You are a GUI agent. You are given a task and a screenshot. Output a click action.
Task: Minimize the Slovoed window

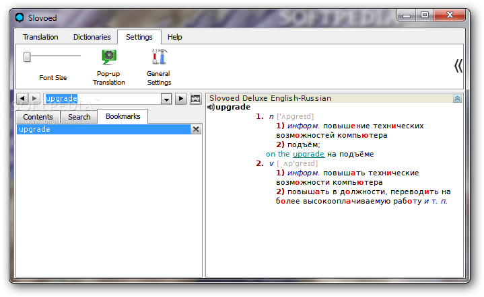tap(407, 15)
